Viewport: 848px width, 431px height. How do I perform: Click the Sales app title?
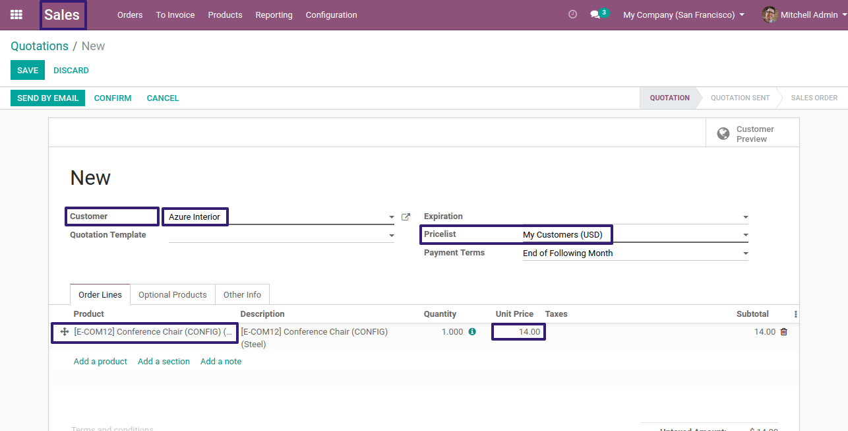63,15
